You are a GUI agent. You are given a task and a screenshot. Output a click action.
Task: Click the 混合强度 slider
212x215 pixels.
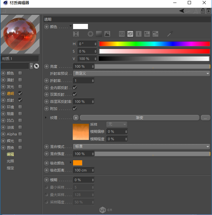(153, 154)
